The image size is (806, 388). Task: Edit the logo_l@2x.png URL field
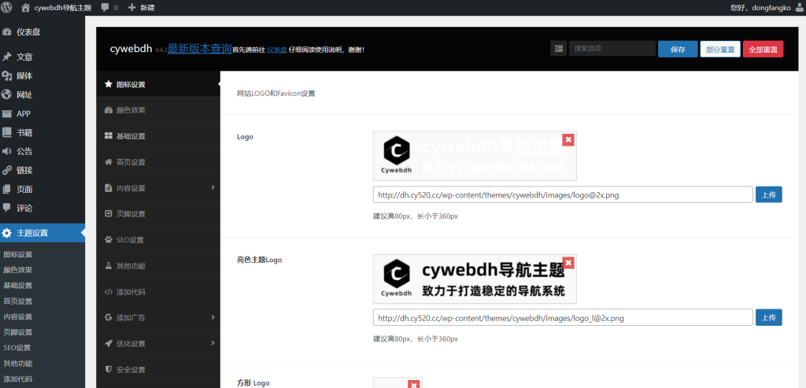tap(563, 318)
